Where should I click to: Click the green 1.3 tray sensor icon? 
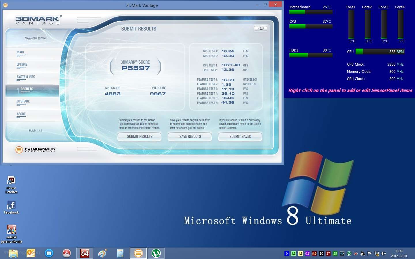[x=293, y=254]
